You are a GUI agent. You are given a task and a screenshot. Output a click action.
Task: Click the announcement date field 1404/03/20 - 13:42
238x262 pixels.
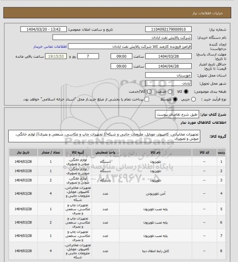pos(44,30)
